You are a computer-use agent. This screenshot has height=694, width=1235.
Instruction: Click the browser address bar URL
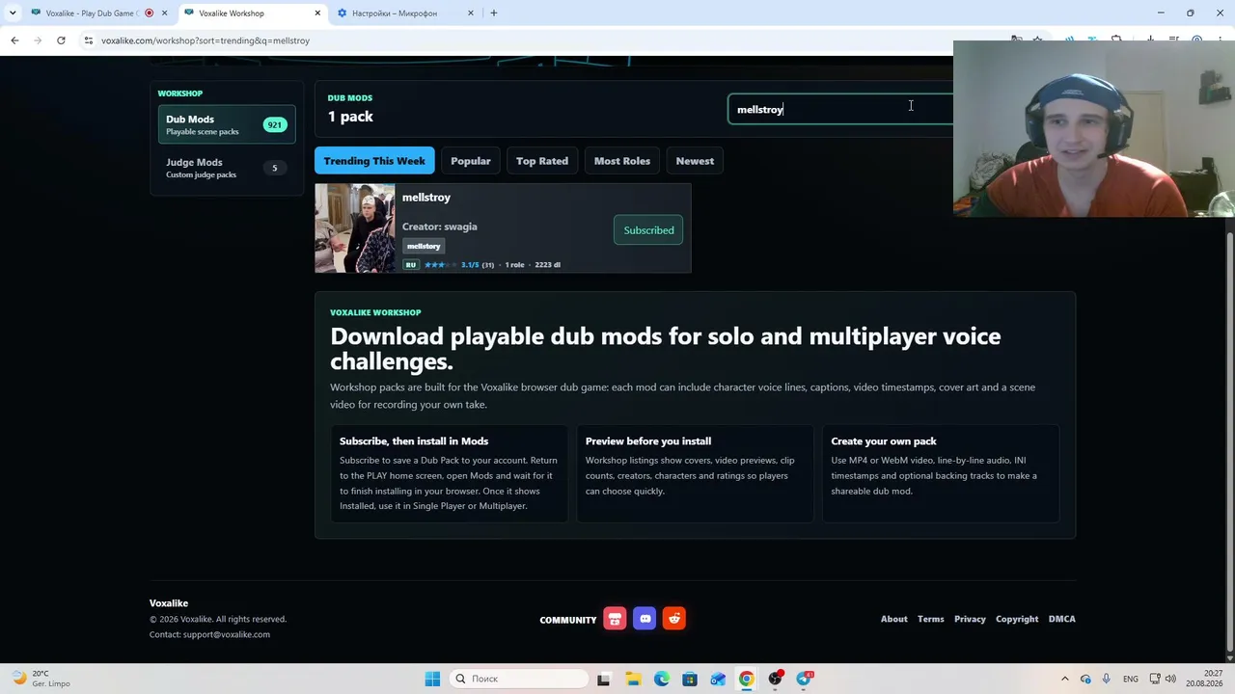tap(206, 40)
